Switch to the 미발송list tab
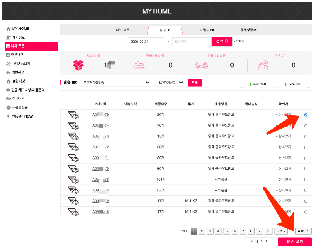Image resolution: width=314 pixels, height=250 pixels. [207, 30]
